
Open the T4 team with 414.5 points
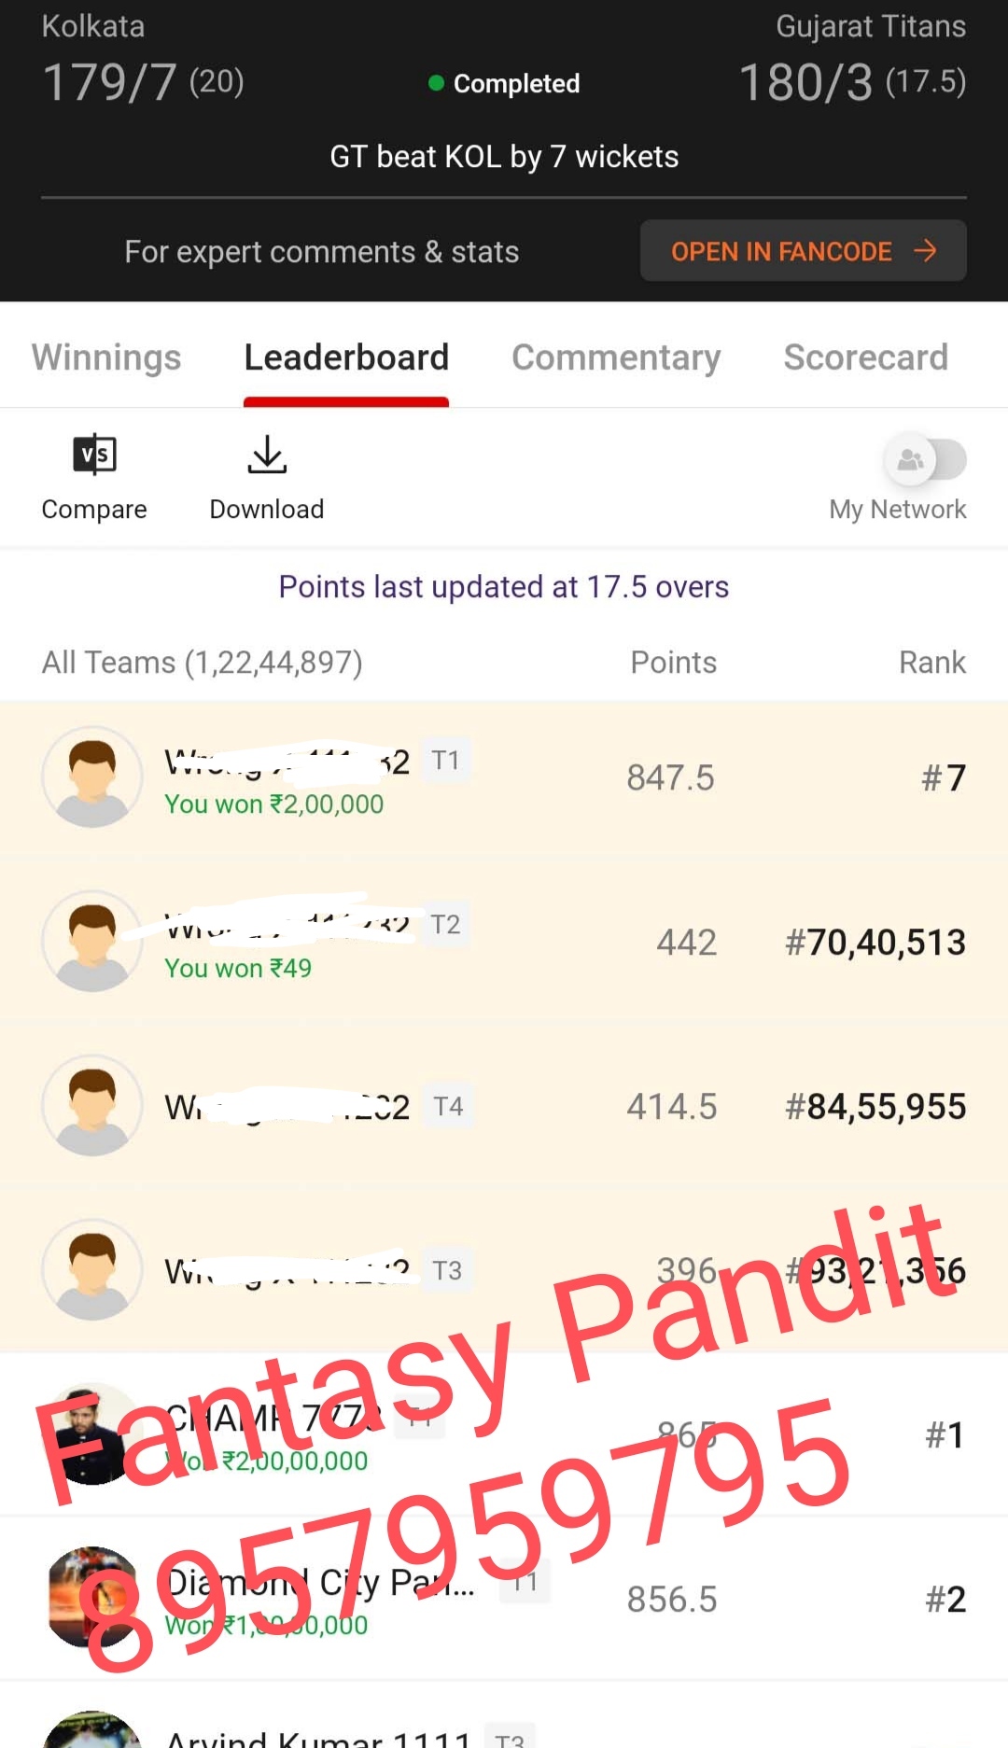[504, 1107]
